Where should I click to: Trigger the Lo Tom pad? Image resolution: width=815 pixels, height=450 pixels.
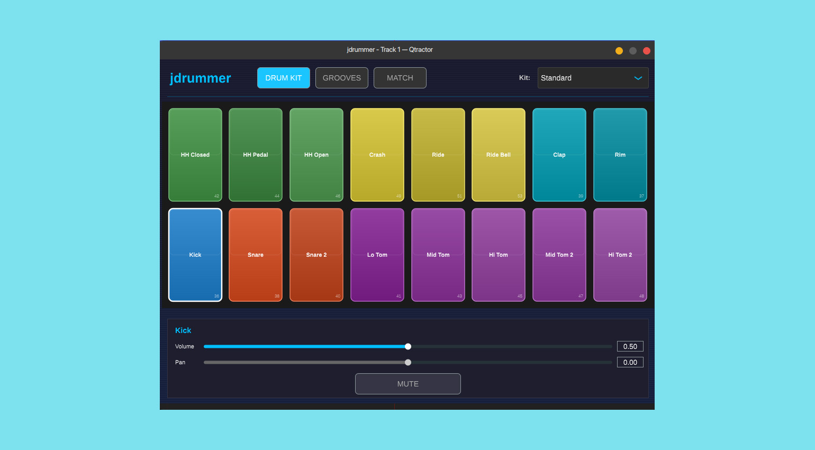(x=377, y=255)
